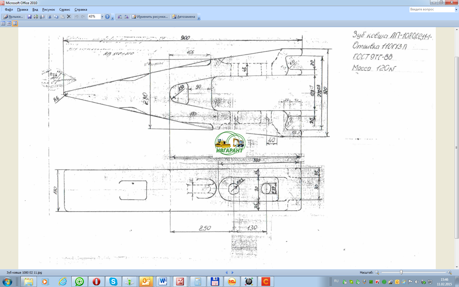Go to next picture arrow

[x=233, y=273]
